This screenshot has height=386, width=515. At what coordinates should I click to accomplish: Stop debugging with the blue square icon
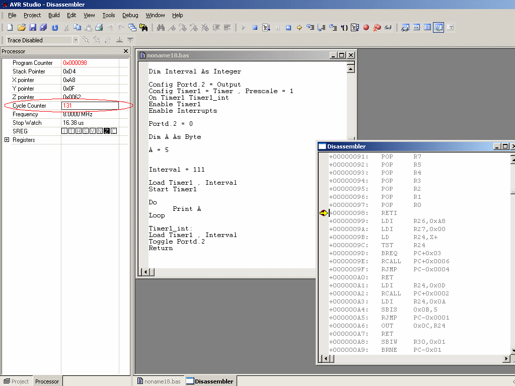pos(255,28)
